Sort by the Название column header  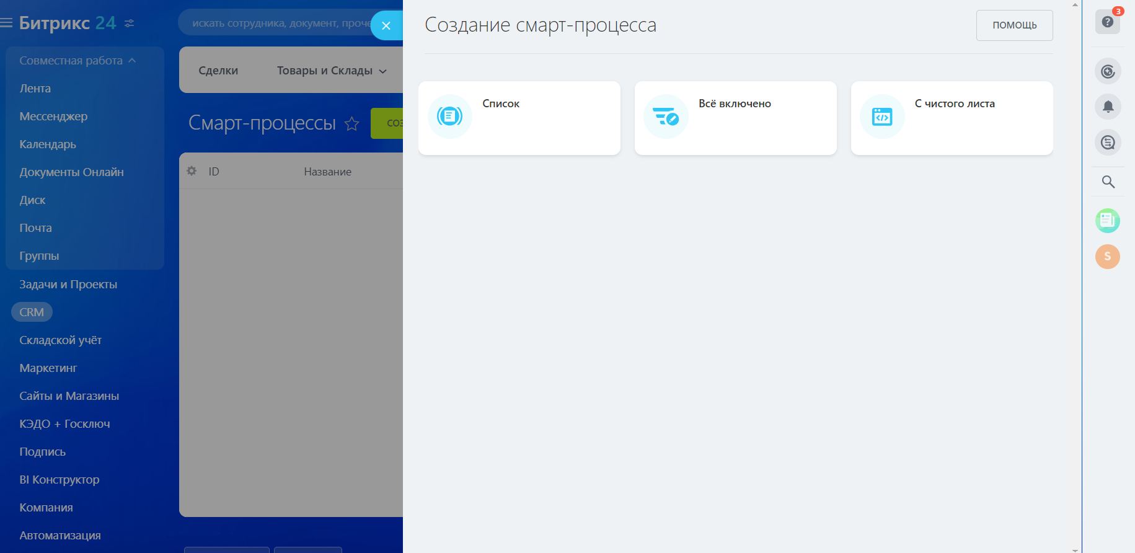point(327,172)
